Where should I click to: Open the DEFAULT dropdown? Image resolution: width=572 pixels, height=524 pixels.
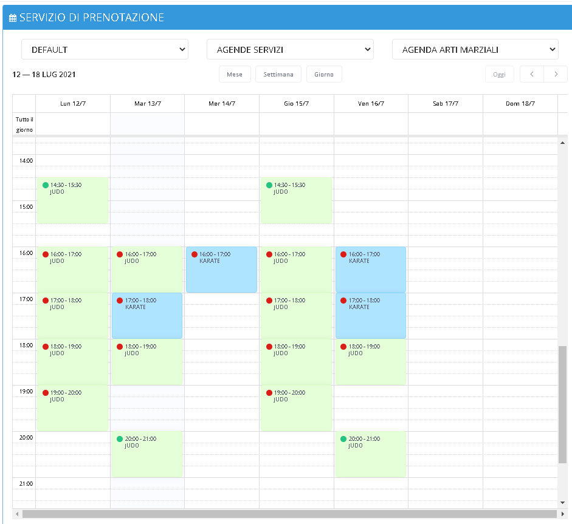[105, 50]
